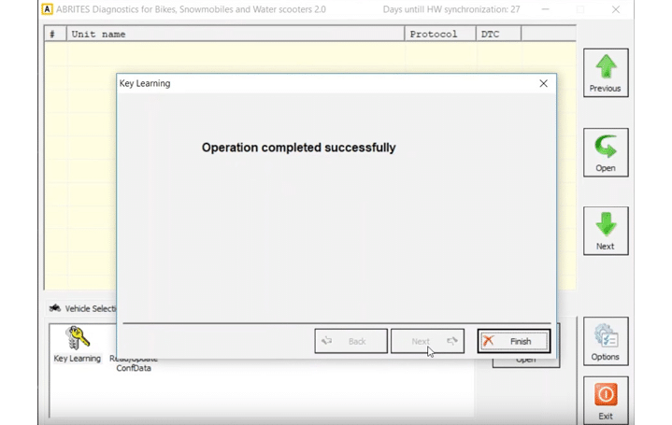
Task: Click the red Exit power icon
Action: click(x=606, y=396)
